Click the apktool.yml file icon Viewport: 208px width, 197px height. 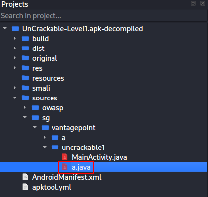click(x=25, y=187)
